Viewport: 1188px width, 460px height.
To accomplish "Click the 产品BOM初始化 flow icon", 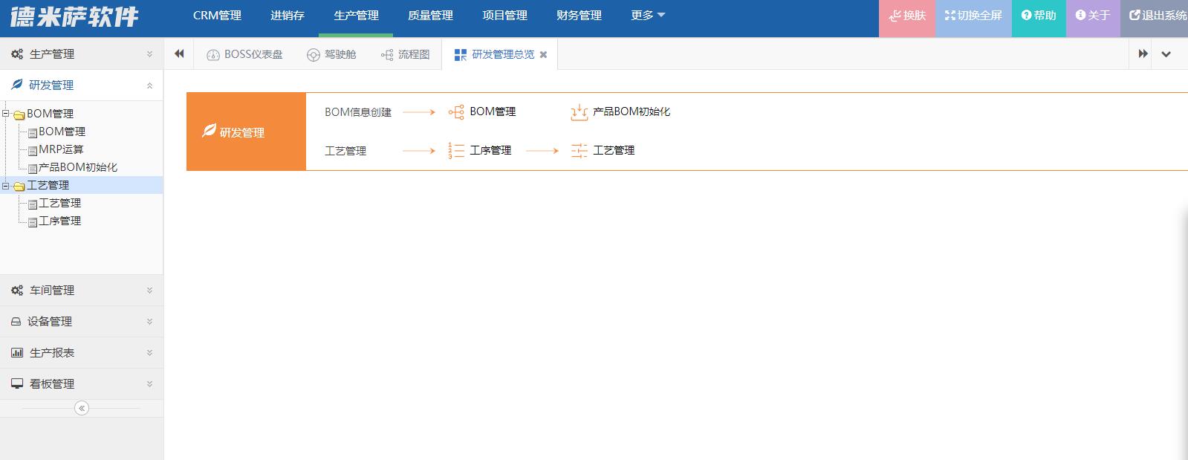I will coord(579,112).
